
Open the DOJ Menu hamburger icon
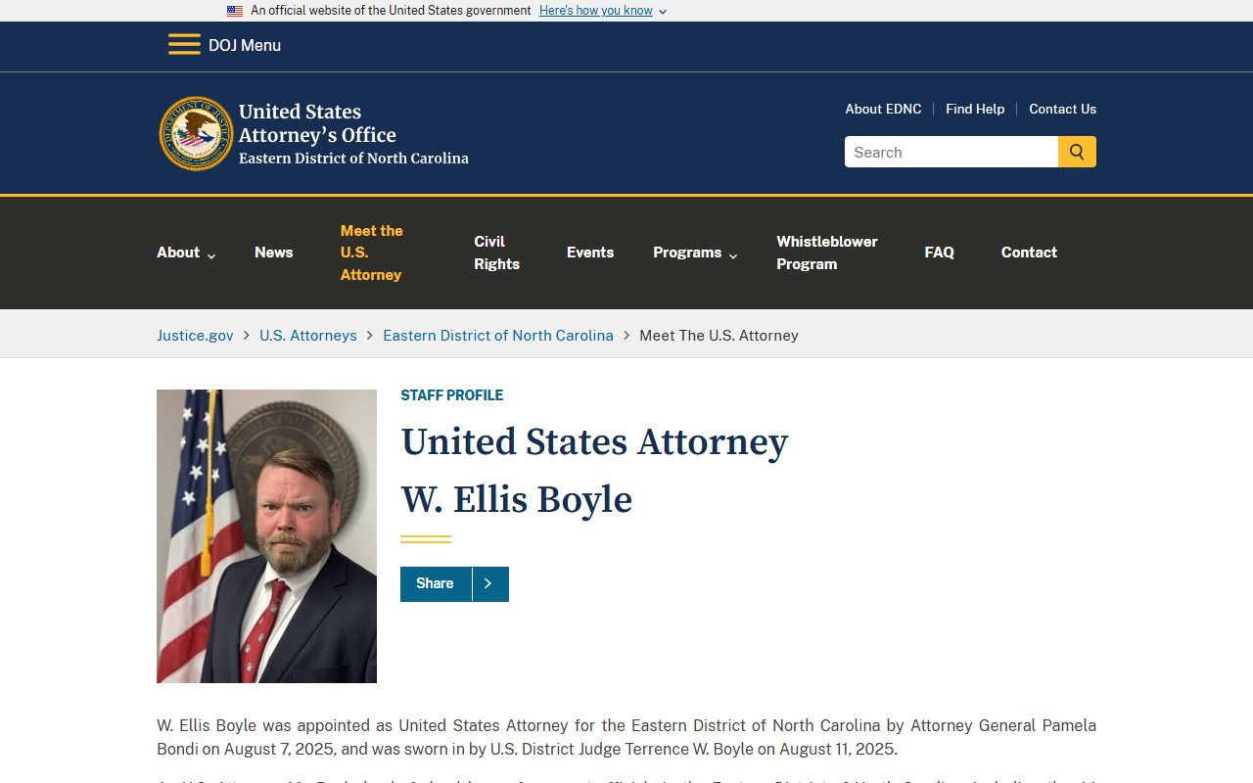click(184, 45)
